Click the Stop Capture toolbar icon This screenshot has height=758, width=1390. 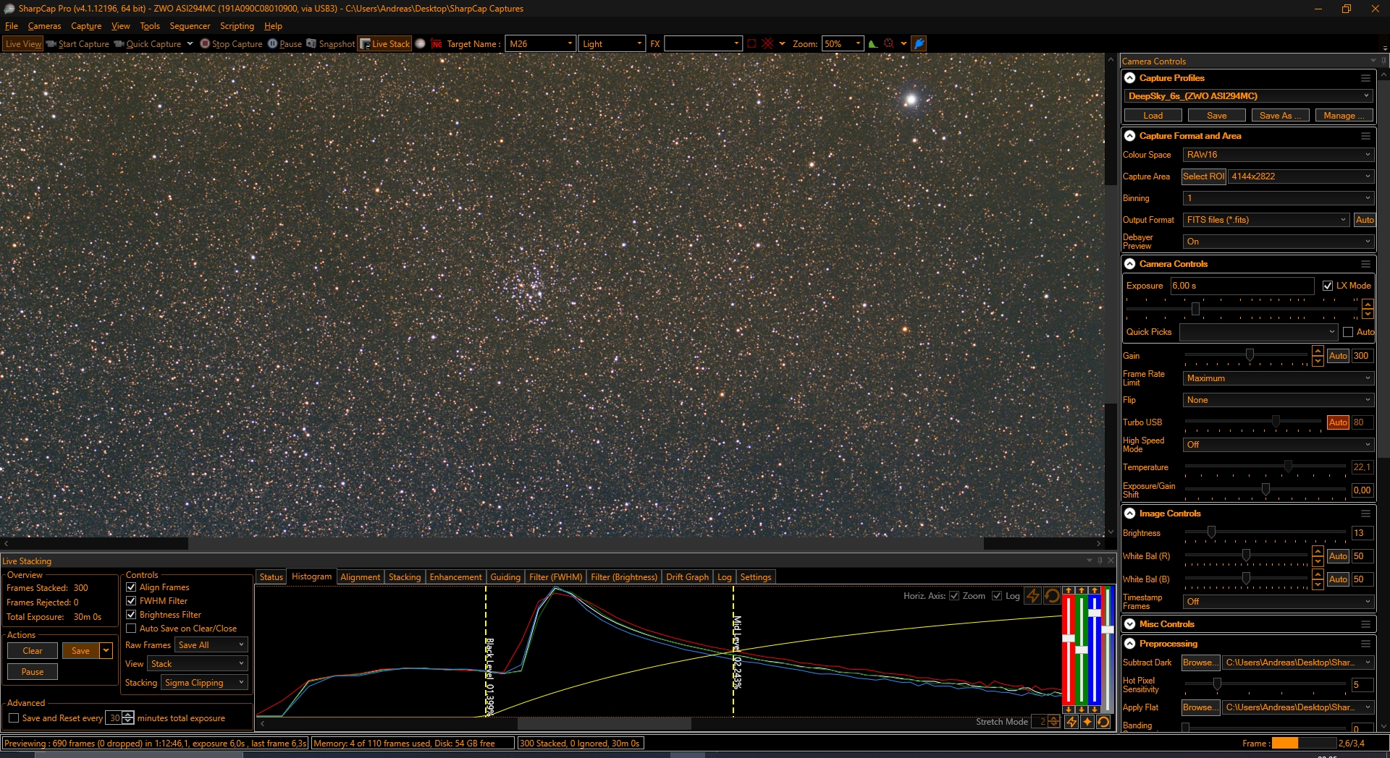coord(205,43)
